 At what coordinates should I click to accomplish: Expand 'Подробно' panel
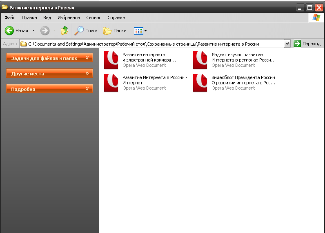(x=49, y=89)
